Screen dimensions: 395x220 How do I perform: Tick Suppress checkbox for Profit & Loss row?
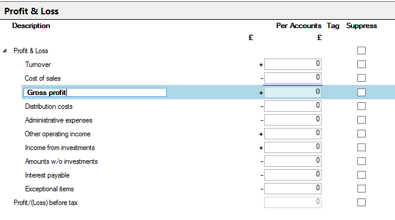[x=362, y=50]
